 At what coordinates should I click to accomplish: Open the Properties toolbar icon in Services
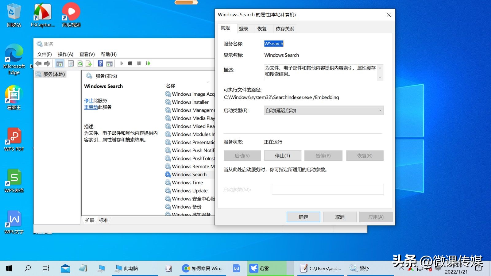pyautogui.click(x=71, y=63)
